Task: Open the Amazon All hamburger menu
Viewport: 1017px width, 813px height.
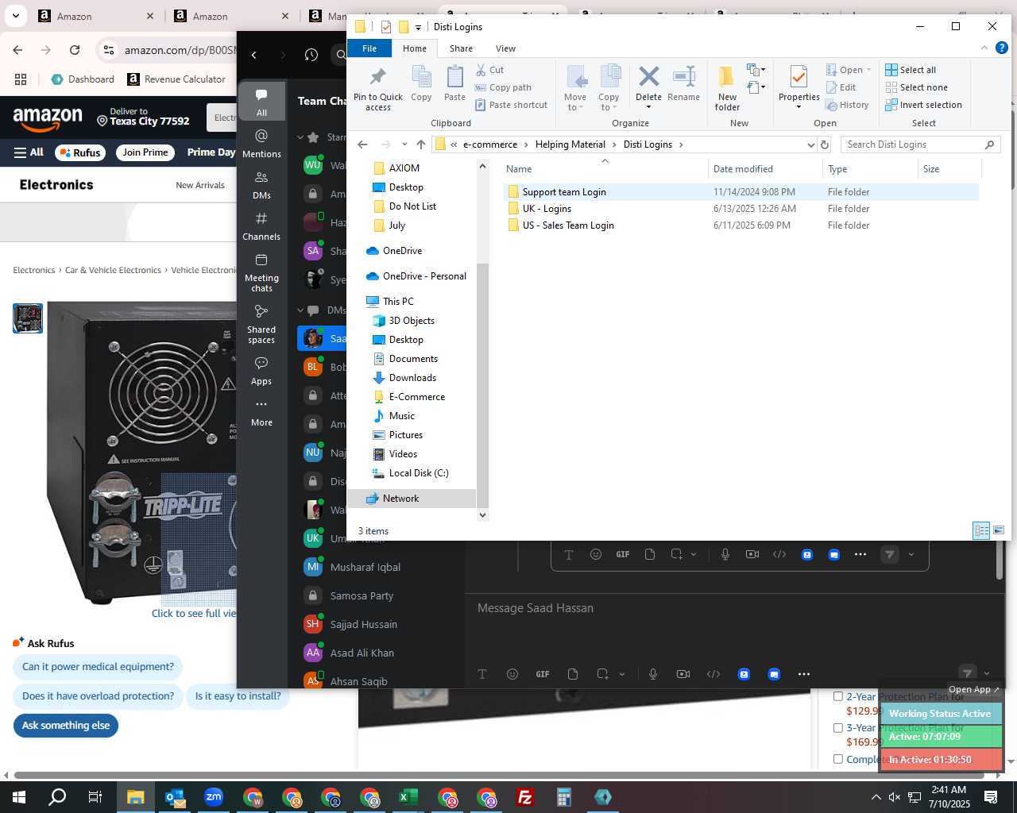Action: 29,152
